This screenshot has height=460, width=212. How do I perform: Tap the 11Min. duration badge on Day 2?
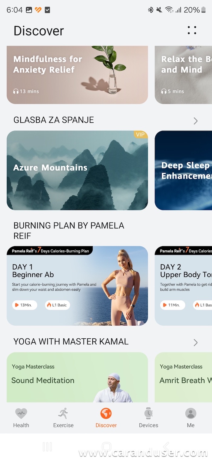(x=173, y=305)
